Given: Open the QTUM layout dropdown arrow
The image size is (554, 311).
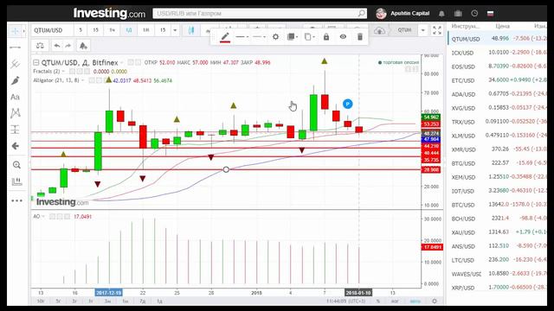Looking at the screenshot, I should (x=423, y=30).
